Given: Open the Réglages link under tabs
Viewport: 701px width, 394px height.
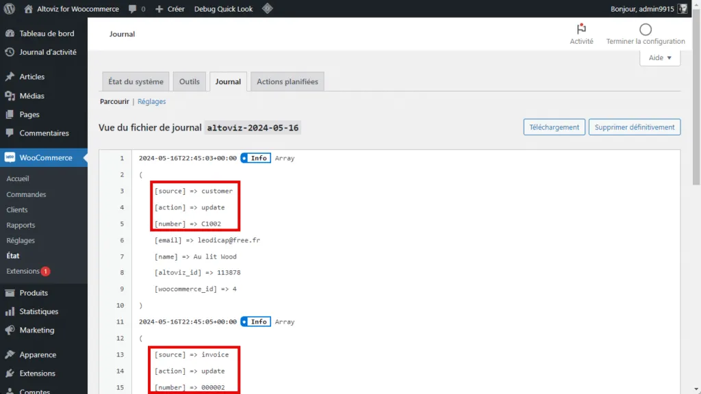Looking at the screenshot, I should point(151,101).
